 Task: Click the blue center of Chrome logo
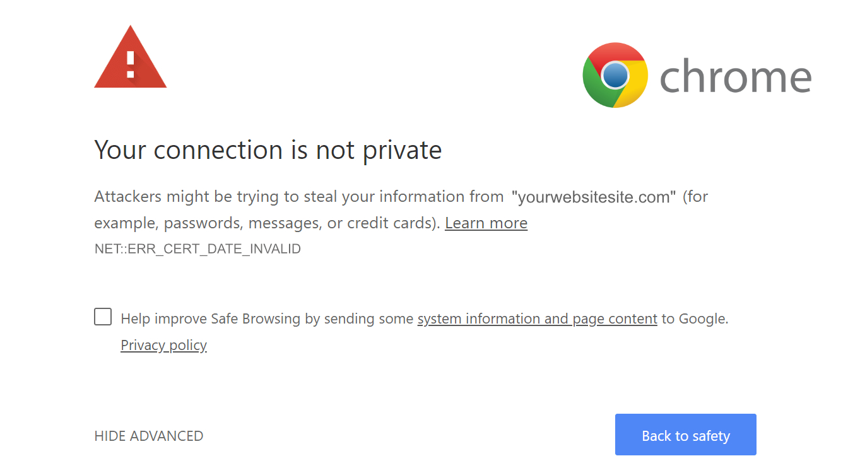click(615, 76)
